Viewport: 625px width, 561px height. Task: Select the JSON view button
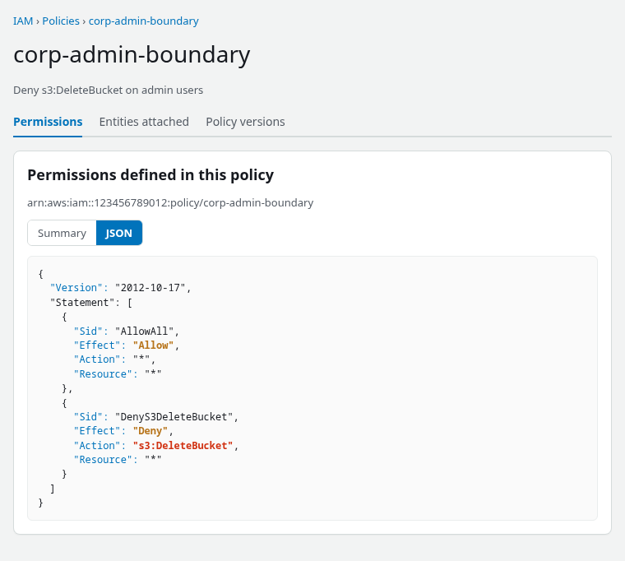pos(118,233)
